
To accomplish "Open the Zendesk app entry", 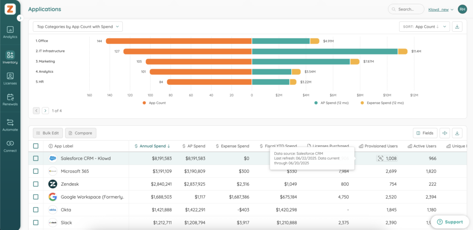I will click(70, 184).
